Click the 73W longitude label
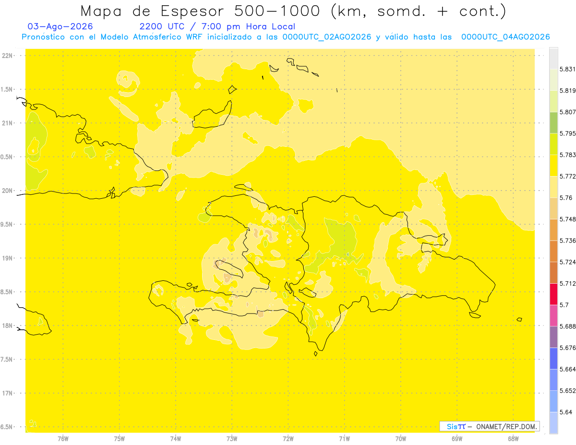 (232, 439)
